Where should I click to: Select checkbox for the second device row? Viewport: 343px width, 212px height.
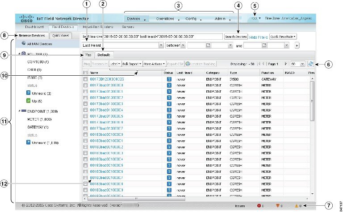click(86, 85)
